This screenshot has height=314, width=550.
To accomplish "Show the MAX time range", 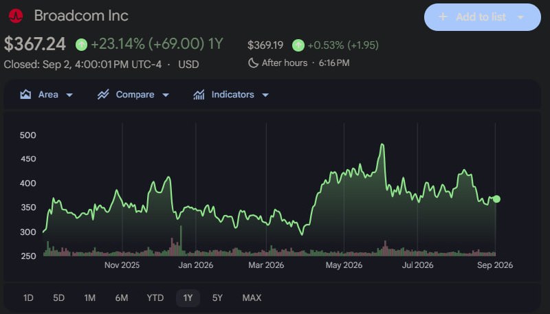I will click(x=252, y=298).
